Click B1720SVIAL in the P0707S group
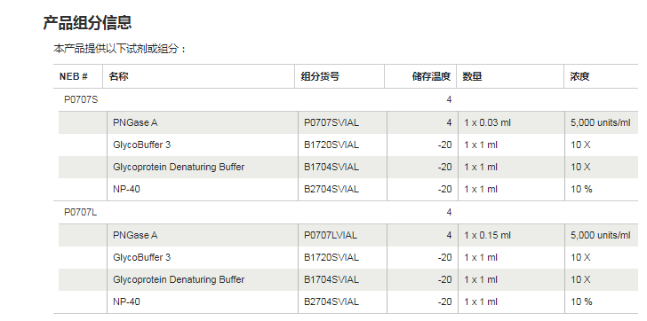Image resolution: width=647 pixels, height=321 pixels. (x=331, y=145)
